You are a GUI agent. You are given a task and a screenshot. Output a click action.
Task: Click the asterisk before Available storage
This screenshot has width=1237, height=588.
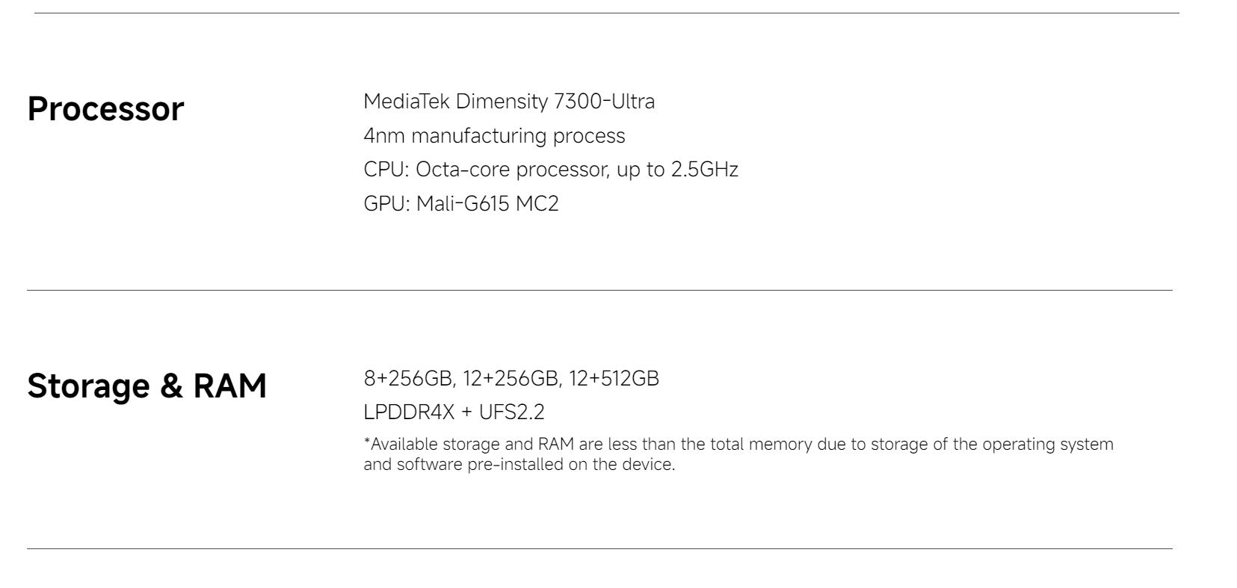pos(367,442)
